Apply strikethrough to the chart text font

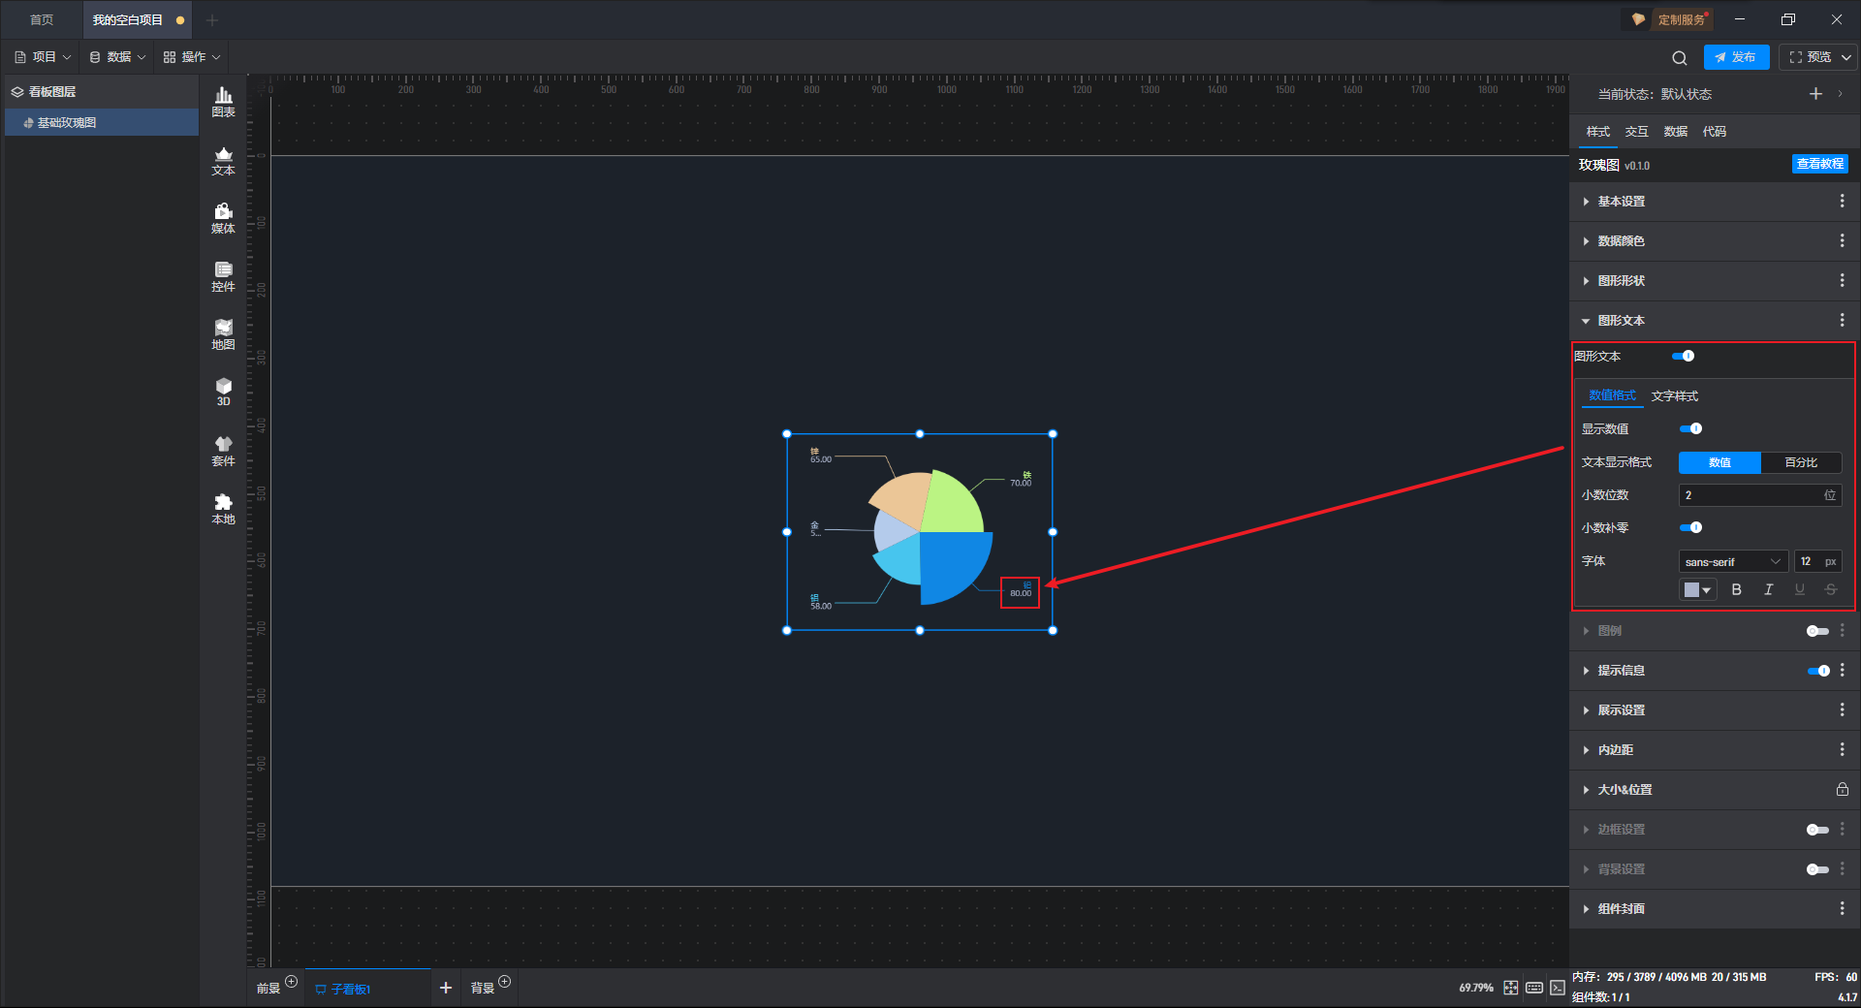tap(1831, 589)
